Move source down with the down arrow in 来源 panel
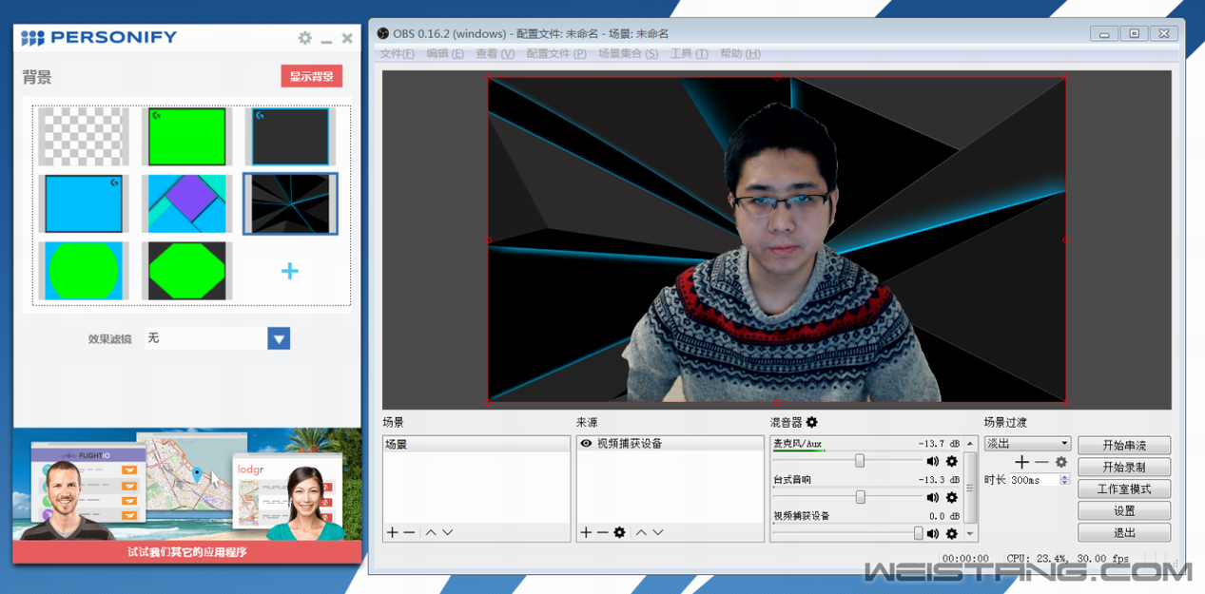The height and width of the screenshot is (594, 1205). (x=658, y=532)
